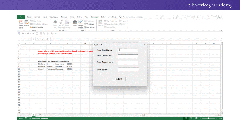The image size is (240, 127).
Task: Click the Save icon in the quick access toolbar
Action: tap(19, 33)
